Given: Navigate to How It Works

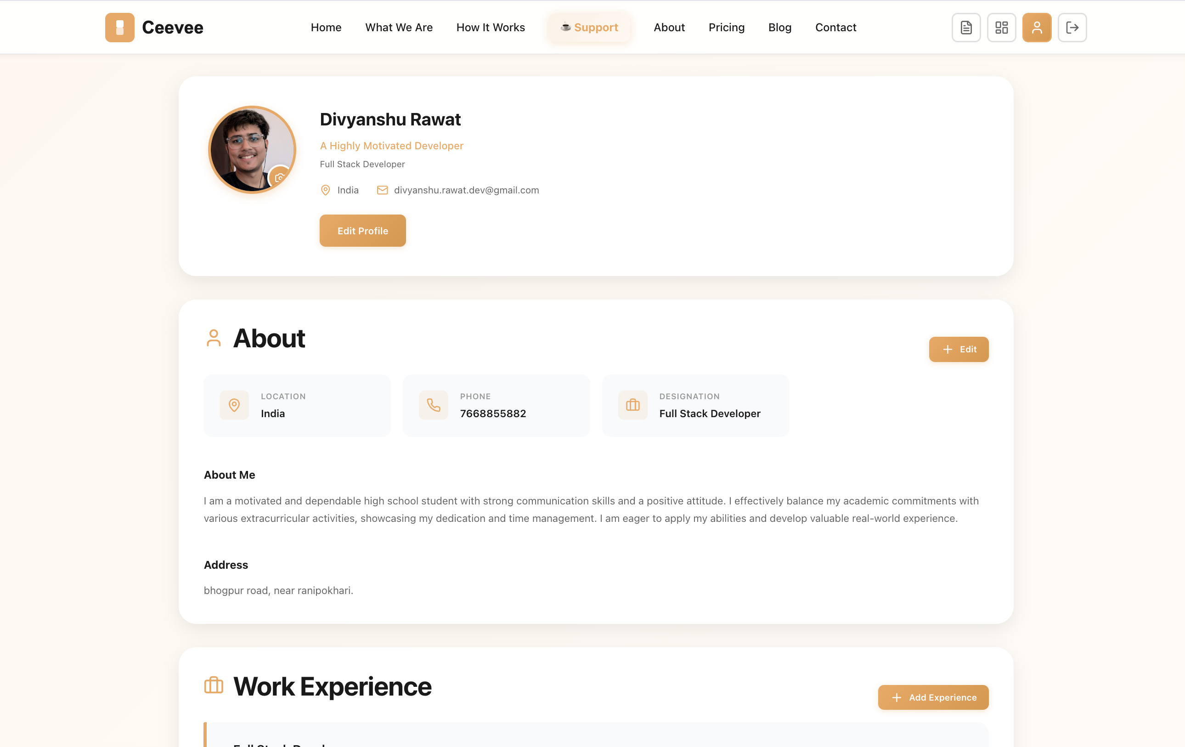Looking at the screenshot, I should point(490,28).
